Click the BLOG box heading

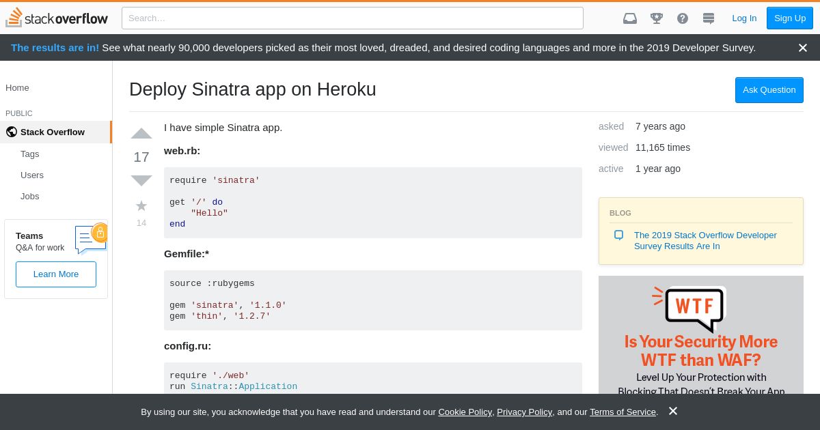tap(620, 213)
